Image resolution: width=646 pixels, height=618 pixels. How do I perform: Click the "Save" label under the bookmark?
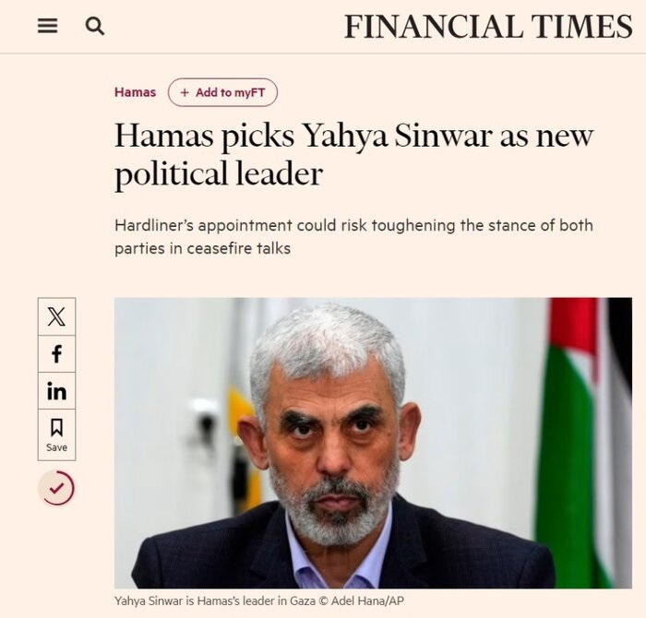[56, 448]
